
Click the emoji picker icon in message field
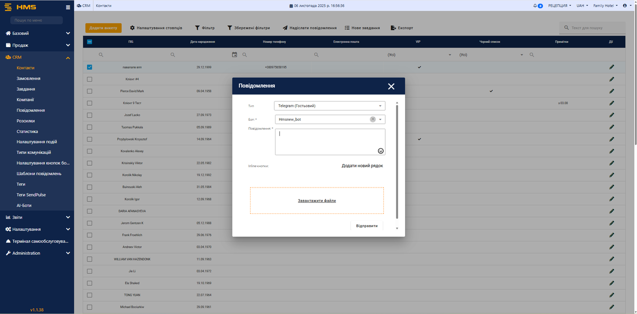click(x=381, y=151)
